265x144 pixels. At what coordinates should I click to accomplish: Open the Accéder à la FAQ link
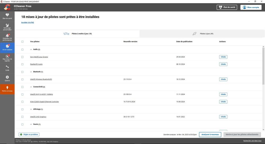(x=28, y=23)
